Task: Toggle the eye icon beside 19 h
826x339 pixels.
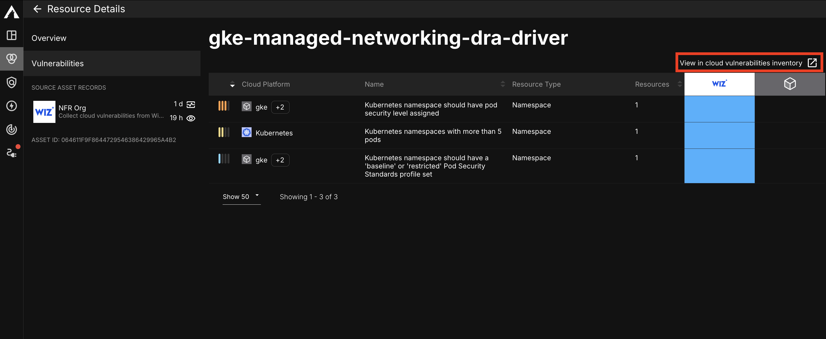Action: click(191, 118)
